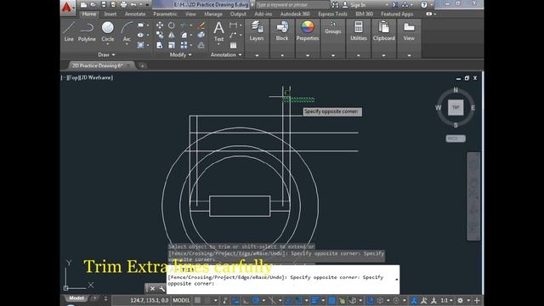
Task: Toggle Polar Tracking in the status bar
Action: pyautogui.click(x=256, y=300)
